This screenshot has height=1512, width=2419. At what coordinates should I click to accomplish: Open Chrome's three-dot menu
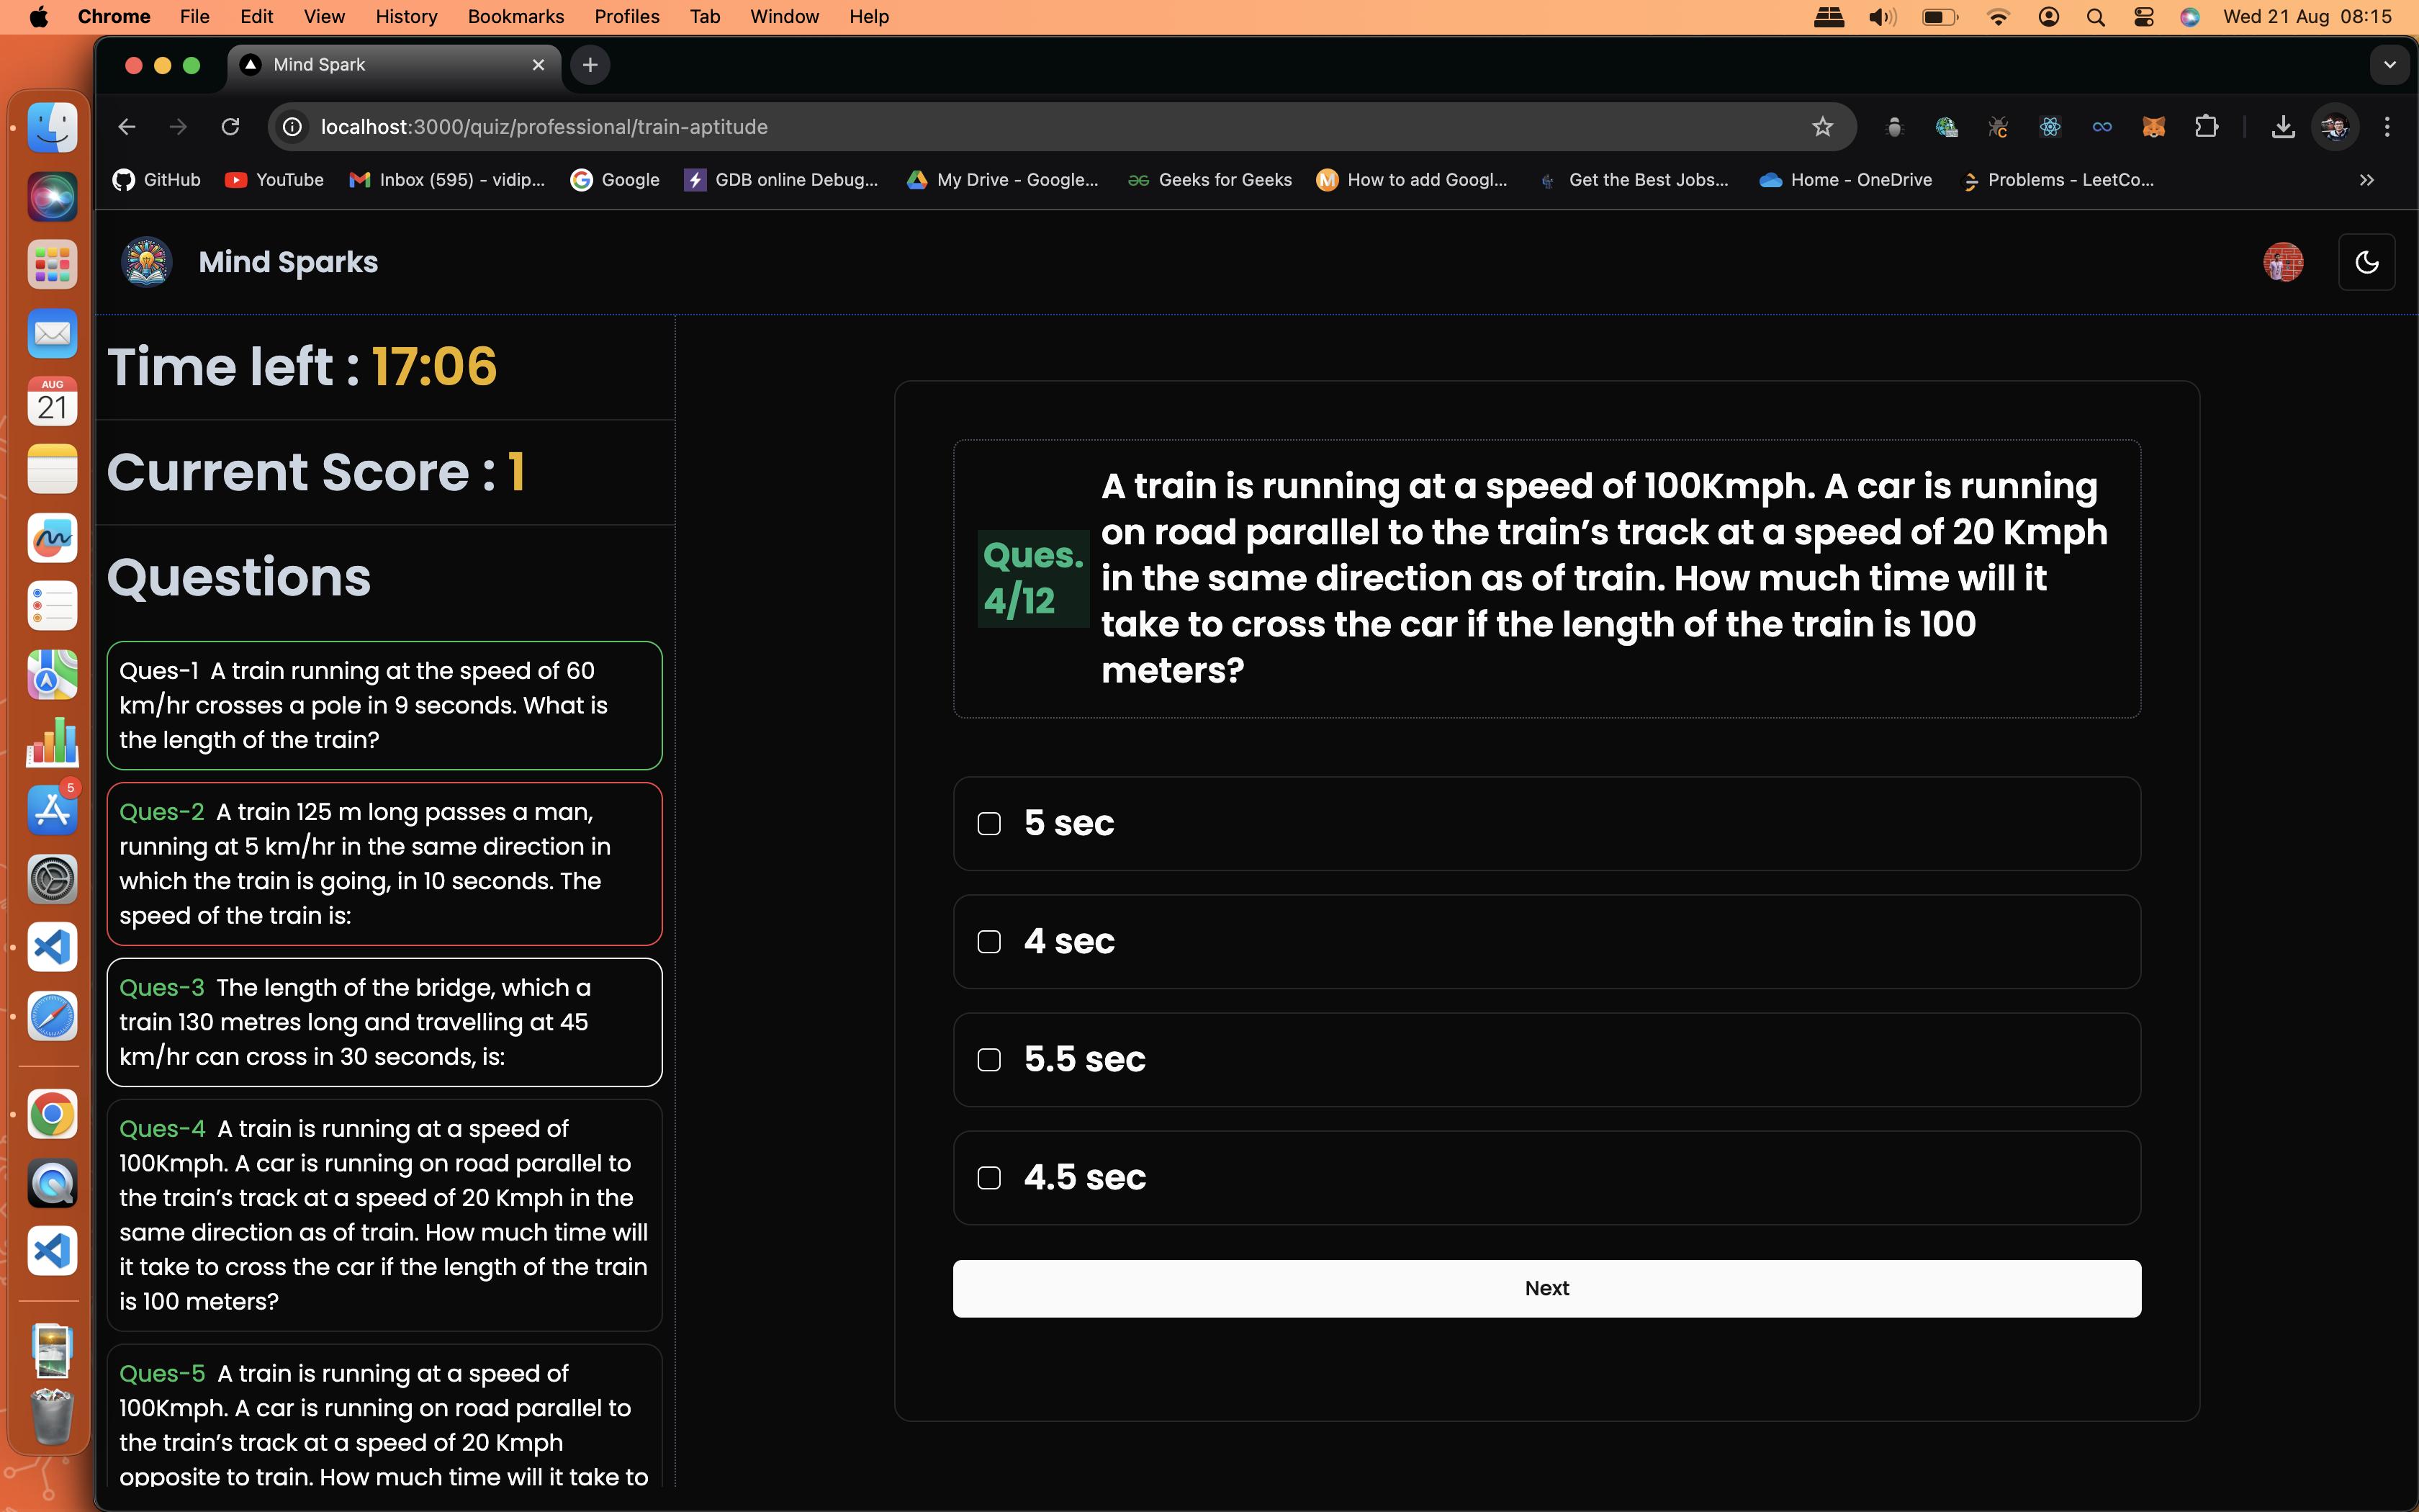click(x=2387, y=127)
